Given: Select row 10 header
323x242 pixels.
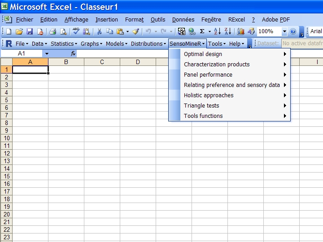Looking at the screenshot, I should click(x=7, y=138).
